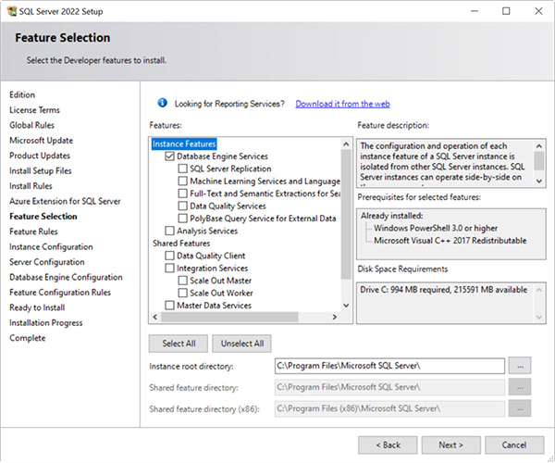The image size is (555, 463).
Task: Tick Master Data Services checkbox
Action: [170, 305]
